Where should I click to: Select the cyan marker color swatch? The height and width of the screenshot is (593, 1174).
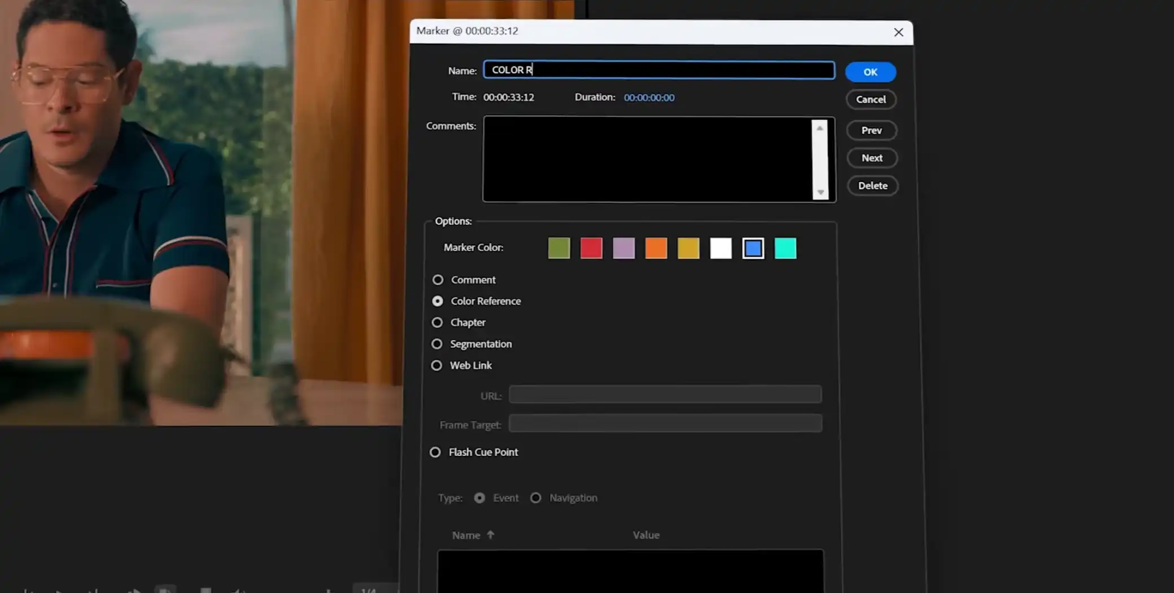[x=785, y=248]
